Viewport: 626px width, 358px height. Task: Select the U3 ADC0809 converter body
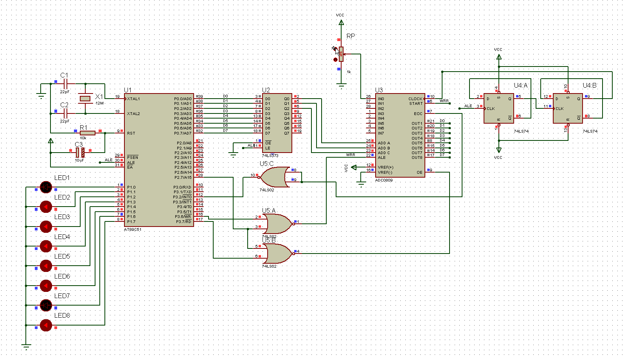pos(400,135)
